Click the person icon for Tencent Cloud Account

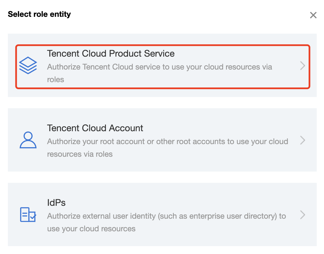28,140
